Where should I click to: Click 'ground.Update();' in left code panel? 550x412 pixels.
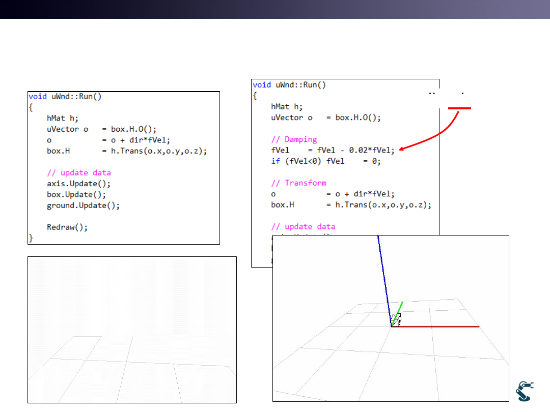tap(84, 205)
